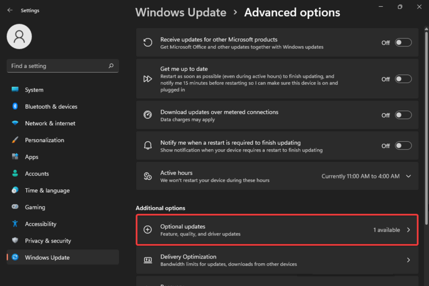Viewport: 429px width, 286px height.
Task: Click the Network & internet Wi-Fi icon
Action: pos(15,124)
